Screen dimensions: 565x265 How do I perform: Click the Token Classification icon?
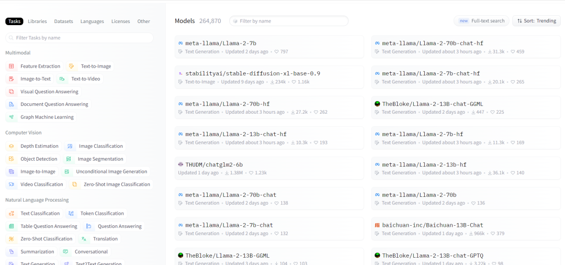[x=71, y=214]
